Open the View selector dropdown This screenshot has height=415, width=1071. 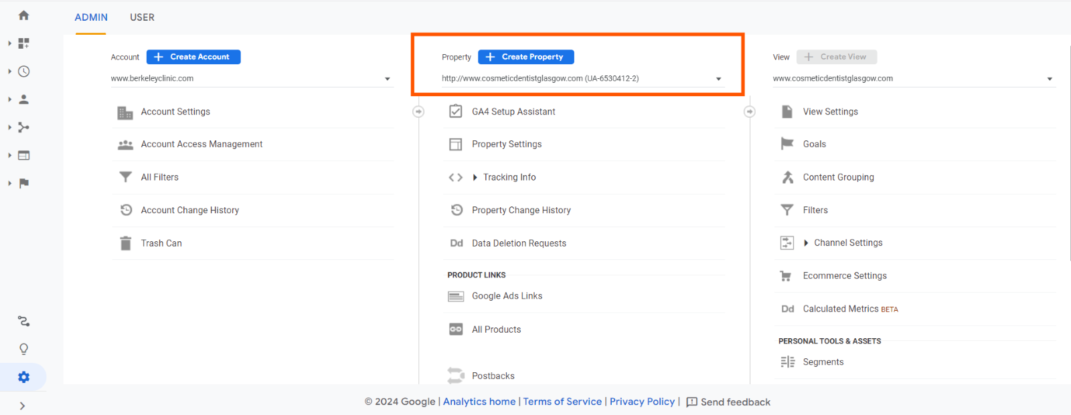tap(914, 79)
